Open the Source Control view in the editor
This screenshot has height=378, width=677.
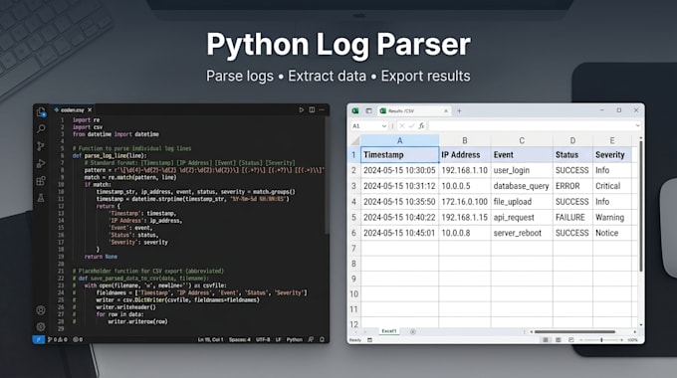(x=41, y=146)
